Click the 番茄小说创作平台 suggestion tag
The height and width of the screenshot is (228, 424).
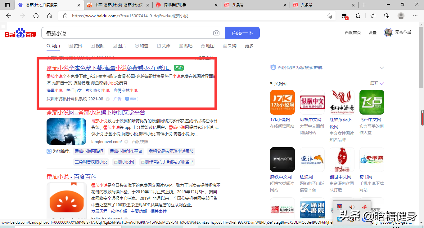point(126,151)
